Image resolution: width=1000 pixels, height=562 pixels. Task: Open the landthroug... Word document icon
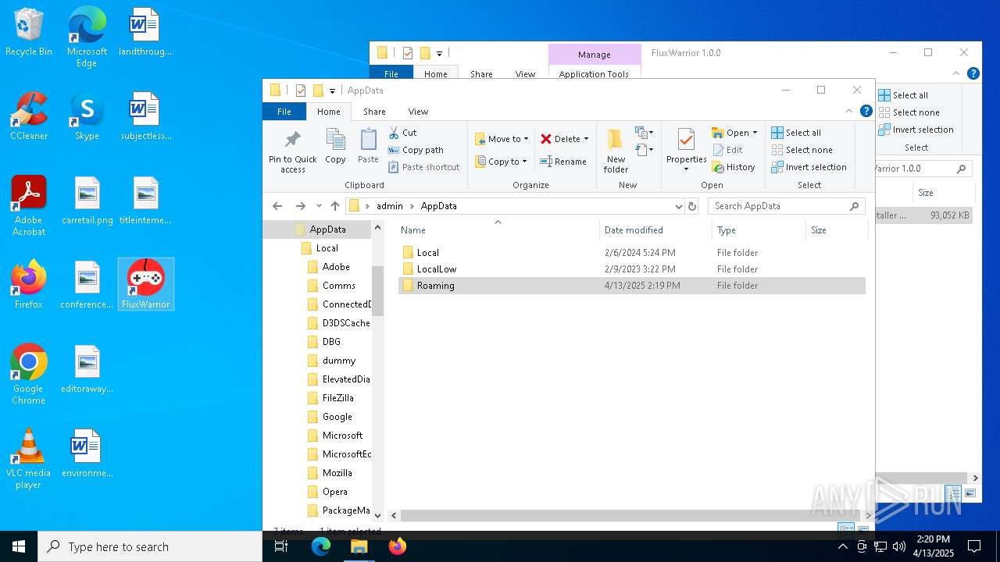145,33
